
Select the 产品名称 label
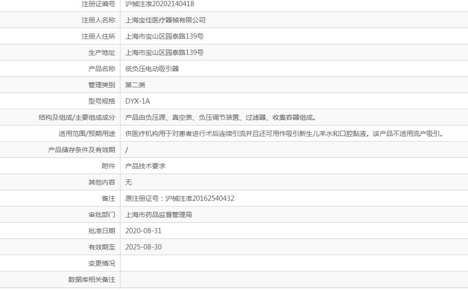coord(101,69)
